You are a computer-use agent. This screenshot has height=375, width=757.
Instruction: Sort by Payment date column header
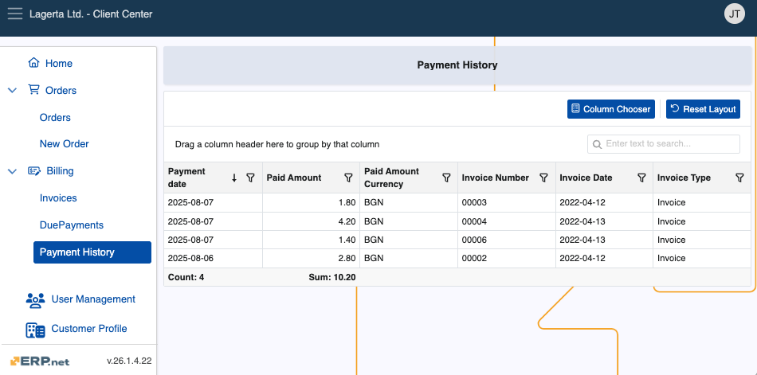click(186, 178)
